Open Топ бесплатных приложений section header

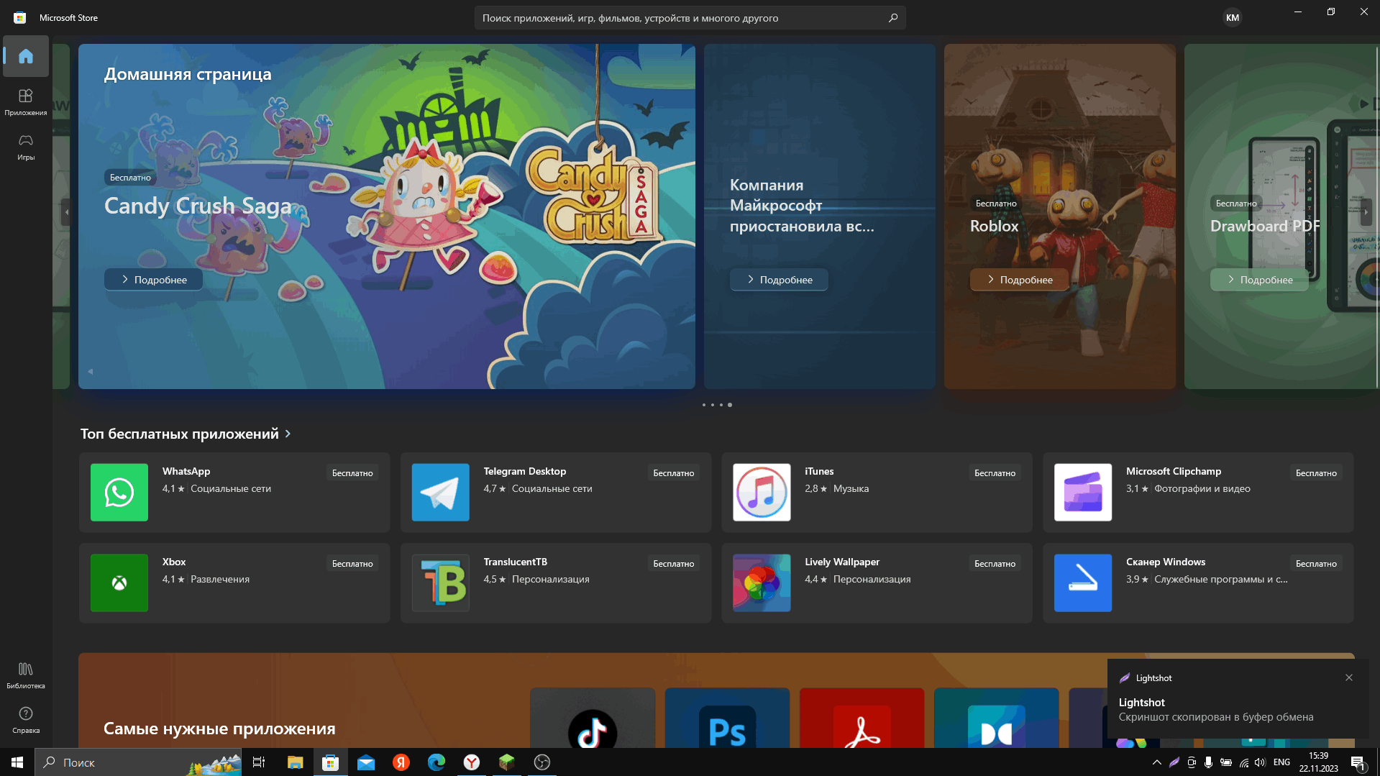(180, 434)
